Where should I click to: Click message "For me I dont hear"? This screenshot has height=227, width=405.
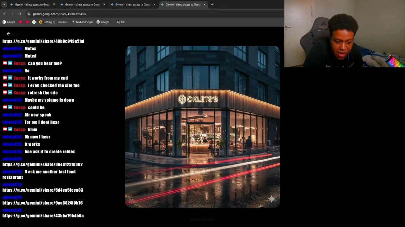pos(42,122)
